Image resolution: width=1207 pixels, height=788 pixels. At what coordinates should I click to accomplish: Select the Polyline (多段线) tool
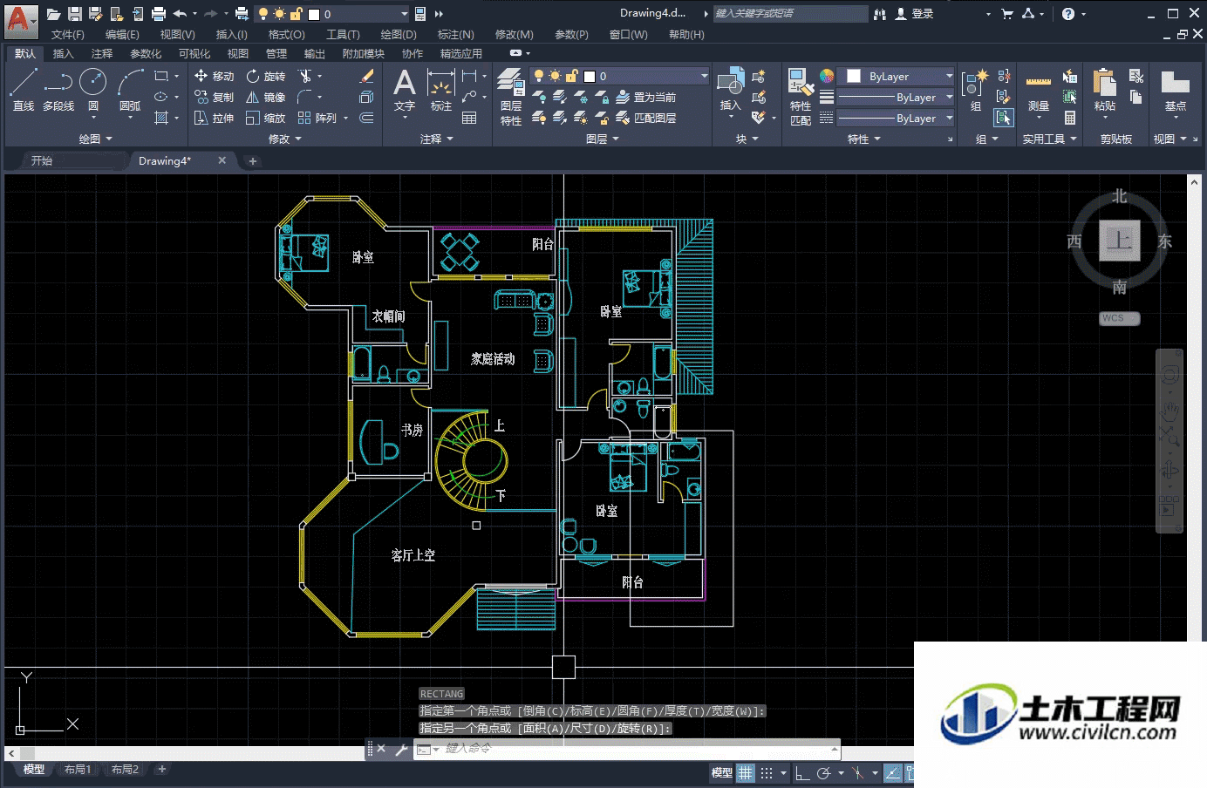58,91
